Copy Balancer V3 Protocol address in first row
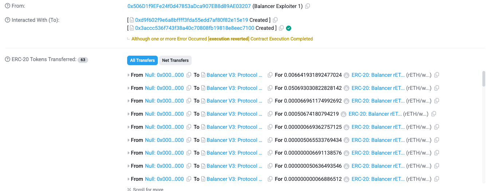The height and width of the screenshot is (191, 486). pyautogui.click(x=270, y=75)
